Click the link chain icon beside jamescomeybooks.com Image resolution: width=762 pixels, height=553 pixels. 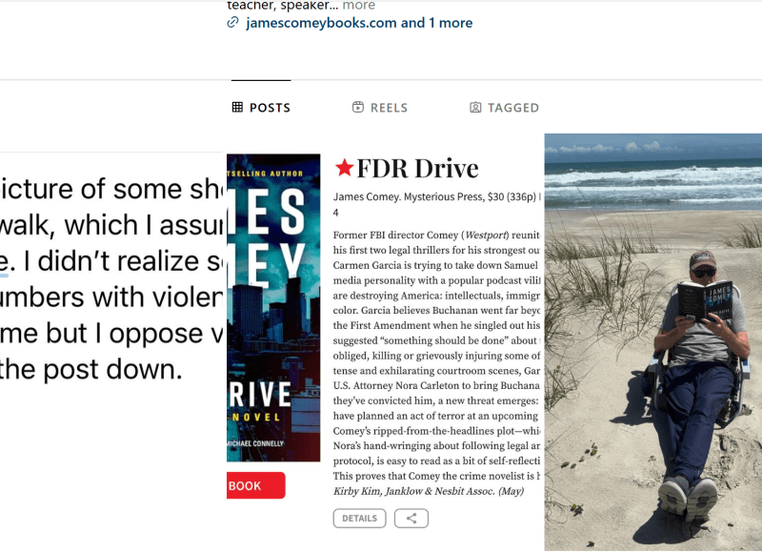click(x=232, y=22)
